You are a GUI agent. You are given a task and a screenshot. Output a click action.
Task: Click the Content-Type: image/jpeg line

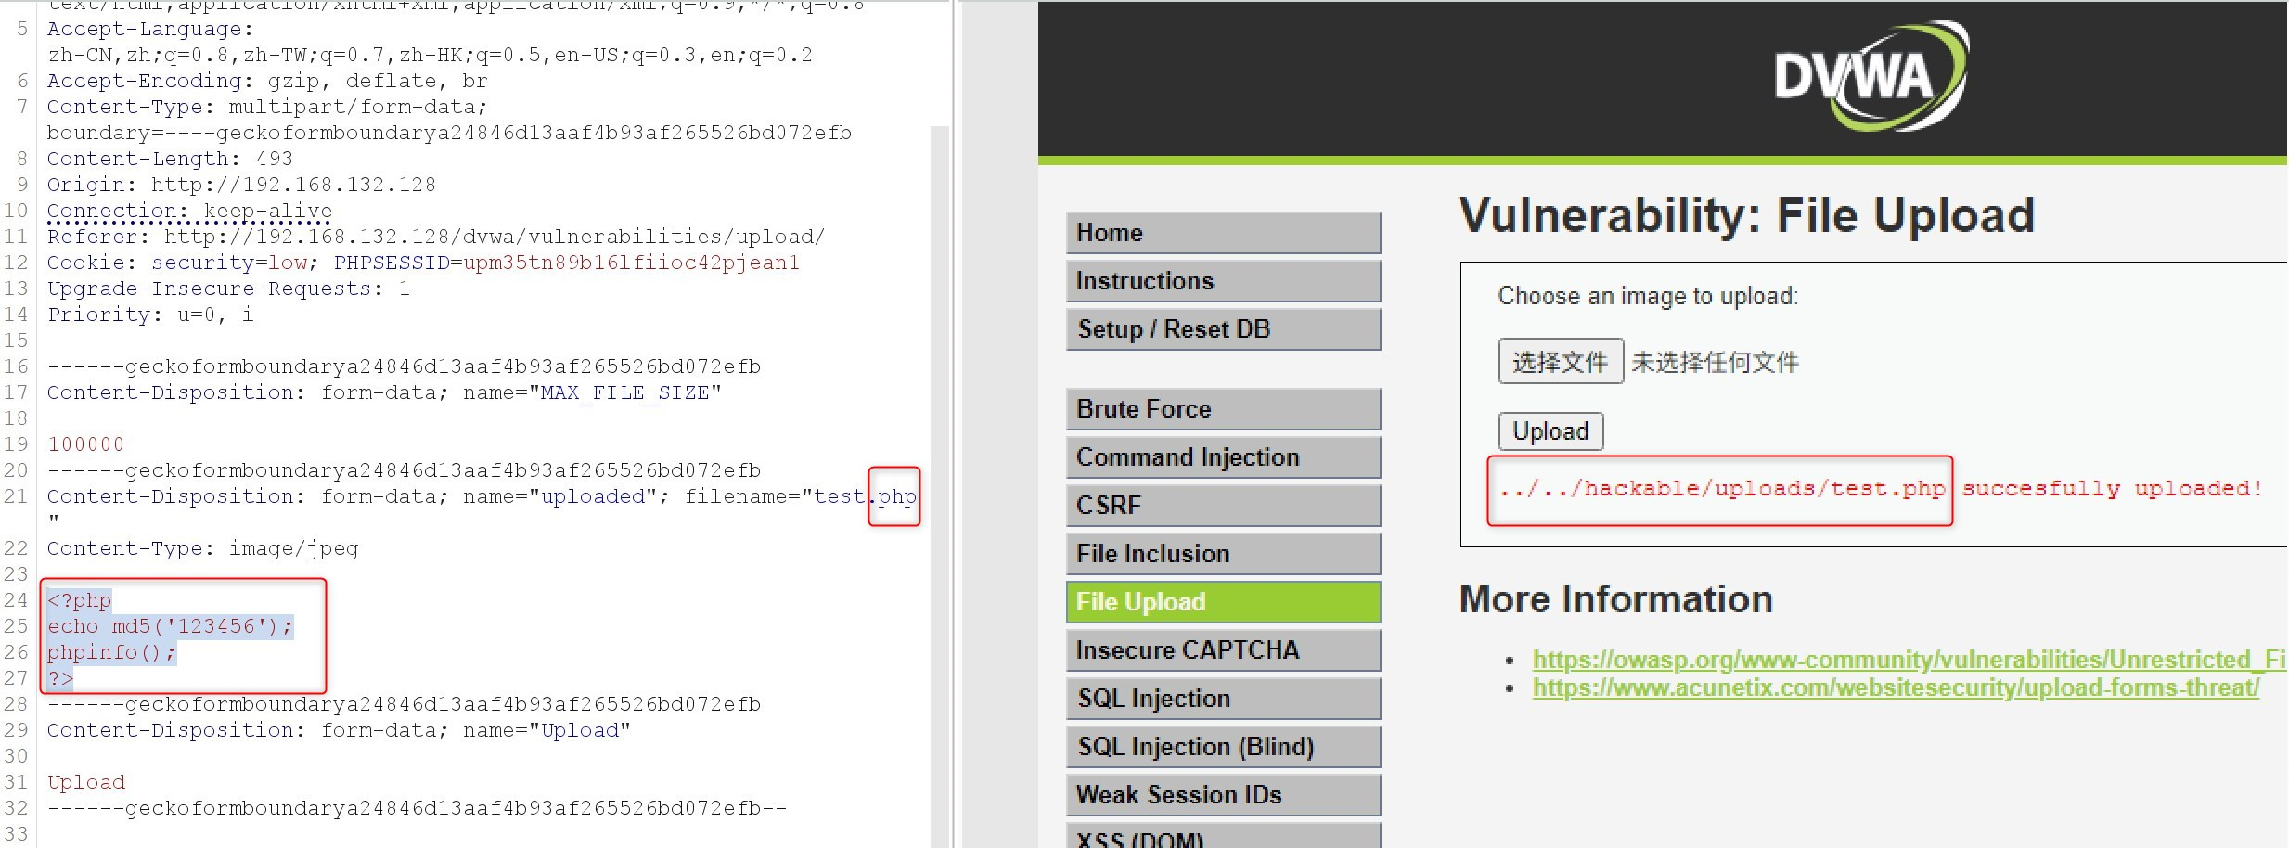pyautogui.click(x=202, y=548)
